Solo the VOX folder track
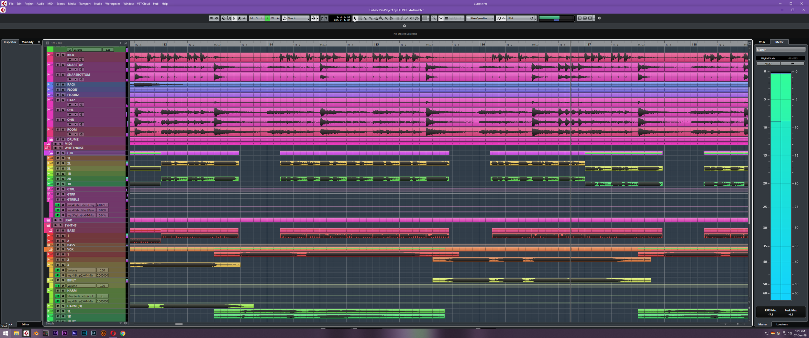Image resolution: width=809 pixels, height=338 pixels. [x=63, y=249]
